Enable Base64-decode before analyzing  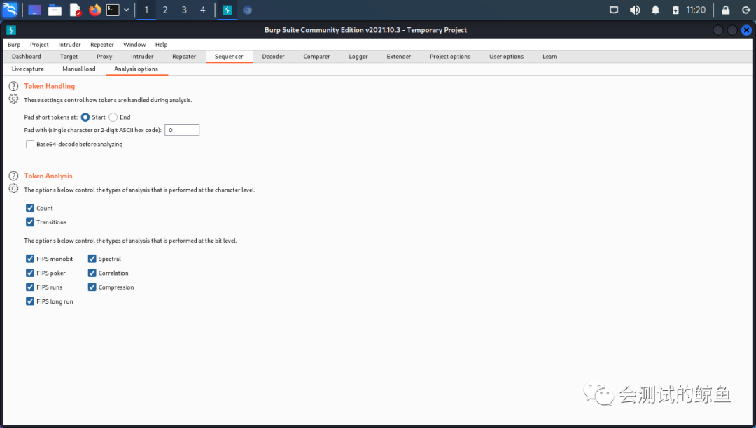coord(30,144)
